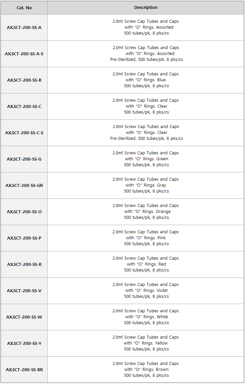Image resolution: width=245 pixels, height=384 pixels.
Task: Select the AXSCT-200-SS-W catalog cell
Action: tap(24, 317)
